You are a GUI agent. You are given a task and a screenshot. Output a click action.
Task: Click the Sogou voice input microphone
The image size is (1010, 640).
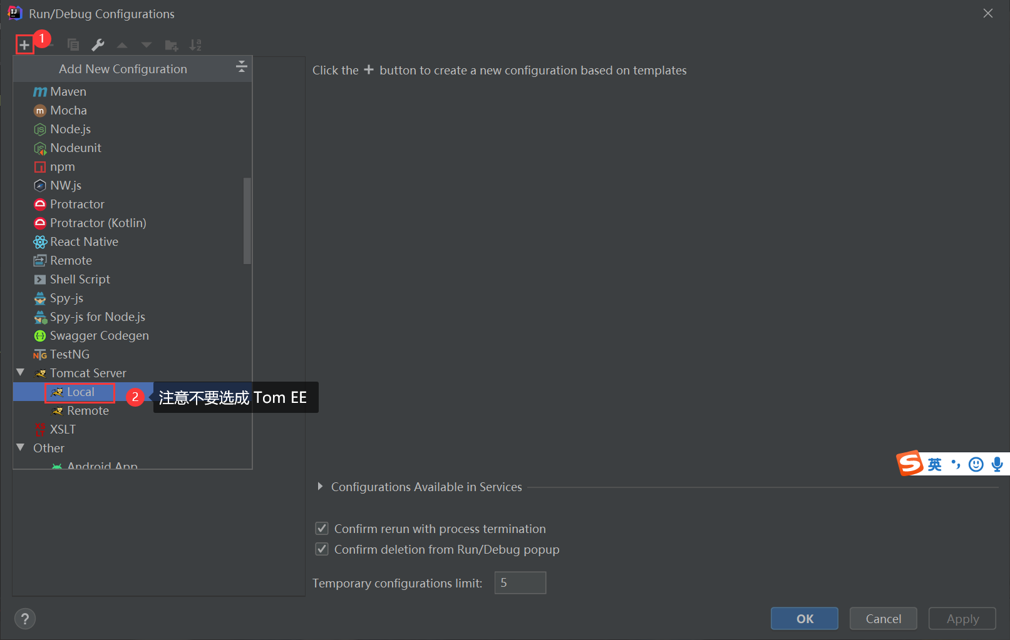coord(997,464)
